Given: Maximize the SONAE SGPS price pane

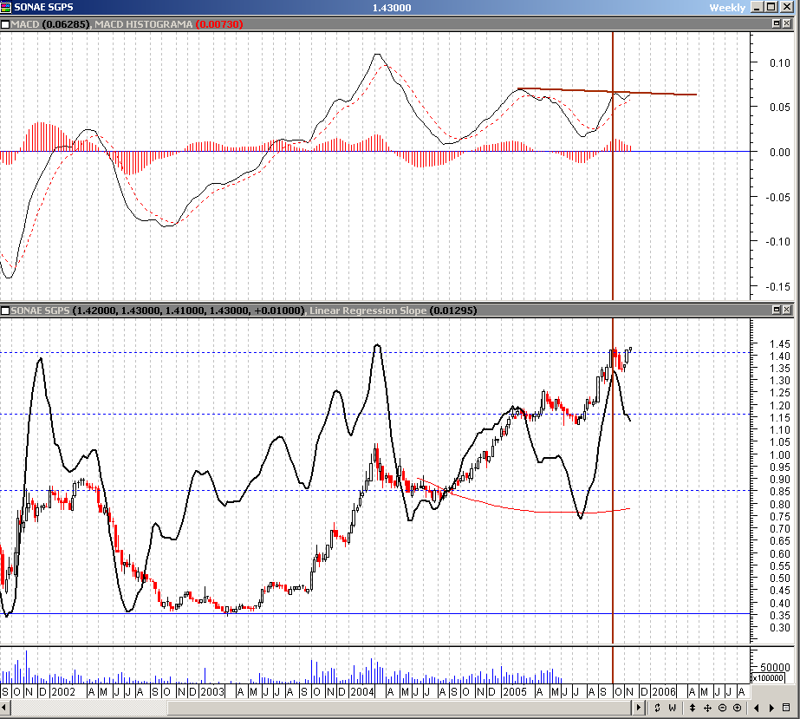Looking at the screenshot, I should [777, 310].
